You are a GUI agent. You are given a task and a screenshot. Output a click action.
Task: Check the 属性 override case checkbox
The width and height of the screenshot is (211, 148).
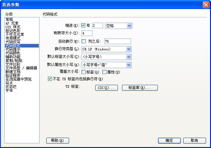tap(104, 72)
